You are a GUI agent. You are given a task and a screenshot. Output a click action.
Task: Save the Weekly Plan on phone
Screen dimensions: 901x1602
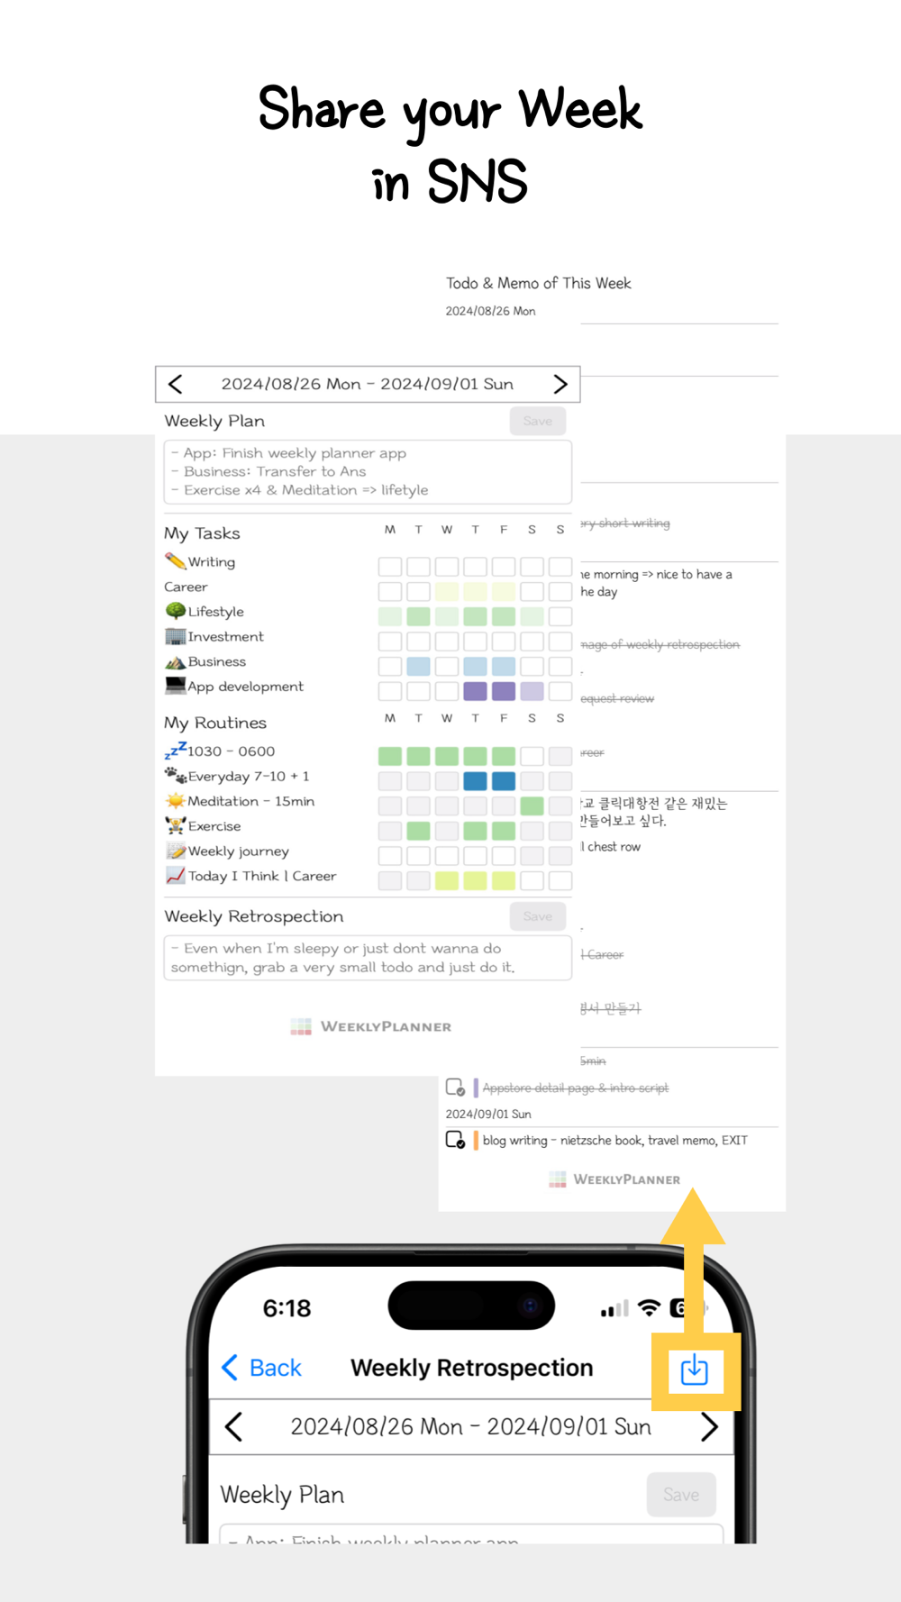tap(681, 1495)
